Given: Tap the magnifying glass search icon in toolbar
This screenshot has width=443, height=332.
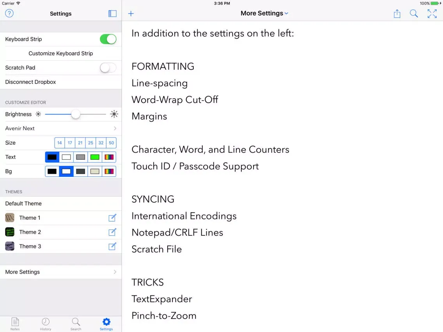Looking at the screenshot, I should tap(414, 13).
